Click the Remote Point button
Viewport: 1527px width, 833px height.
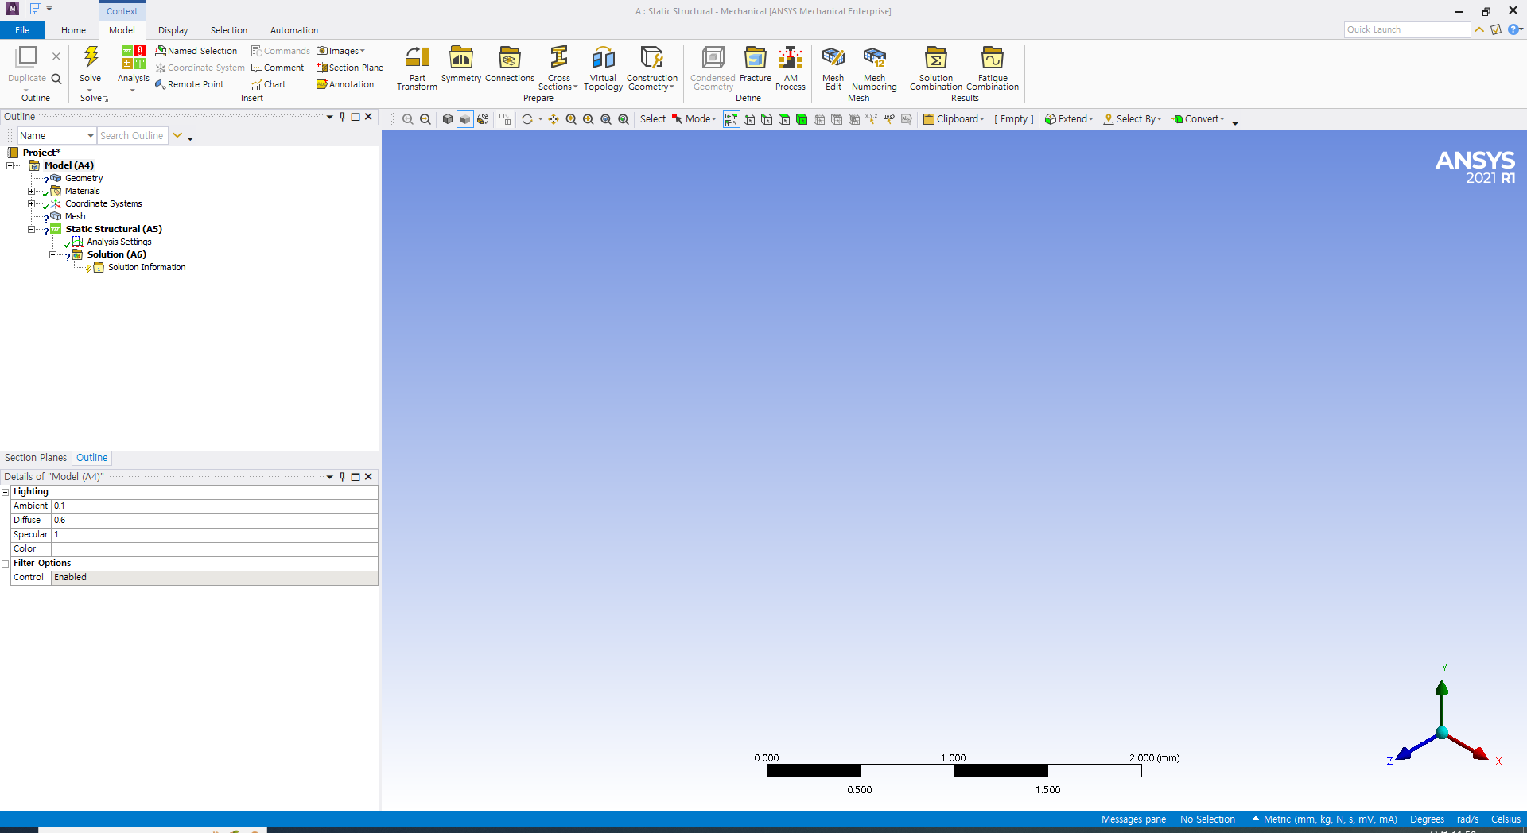[x=189, y=84]
